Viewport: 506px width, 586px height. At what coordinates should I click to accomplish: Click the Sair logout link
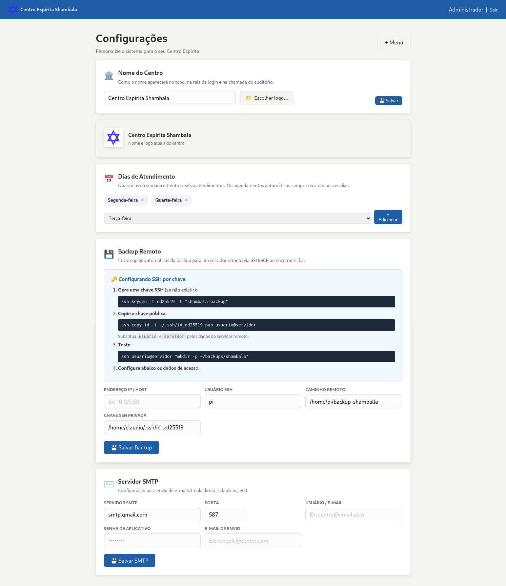493,10
